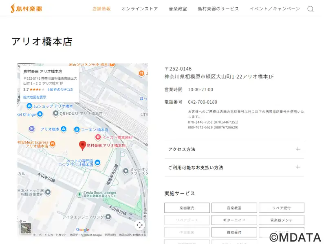Open the 140 件のクチコミ reviews link

[x=60, y=89]
